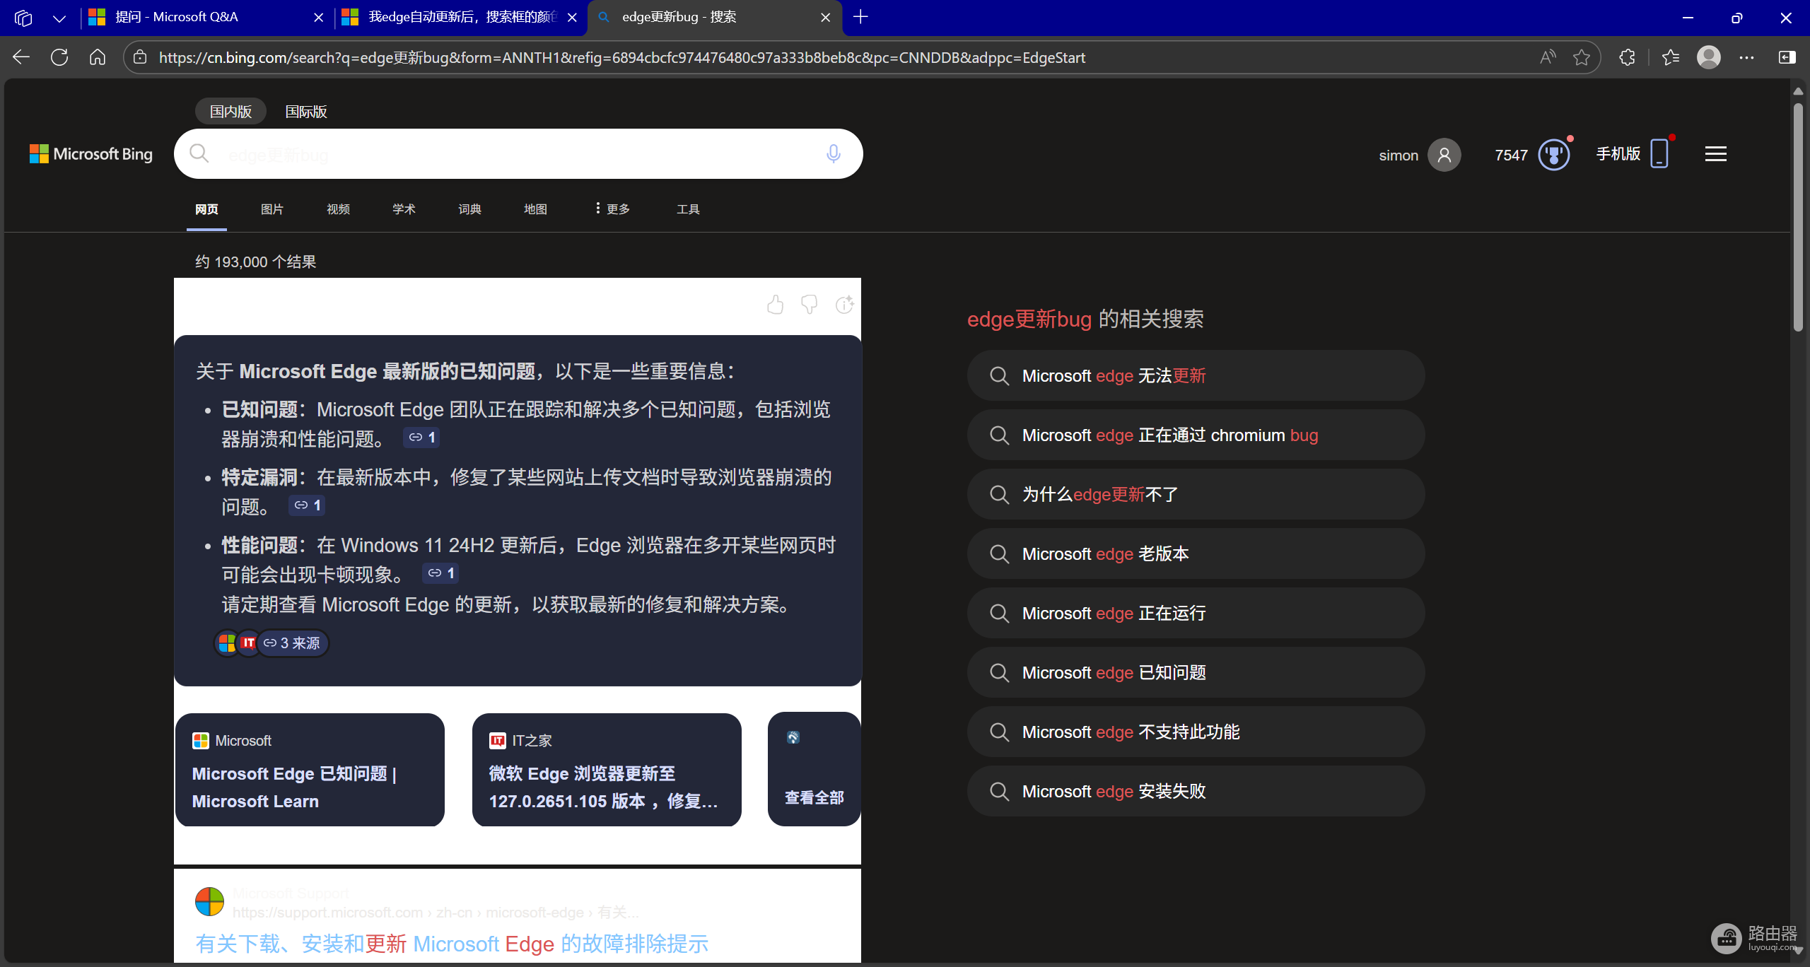
Task: Open the 手机版 phone icon
Action: pyautogui.click(x=1659, y=153)
